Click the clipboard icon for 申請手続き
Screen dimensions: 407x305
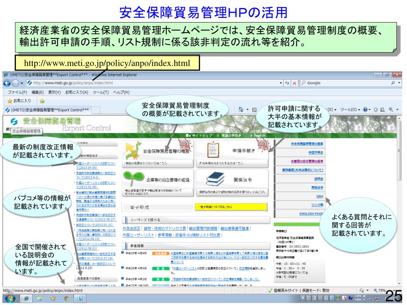point(213,150)
